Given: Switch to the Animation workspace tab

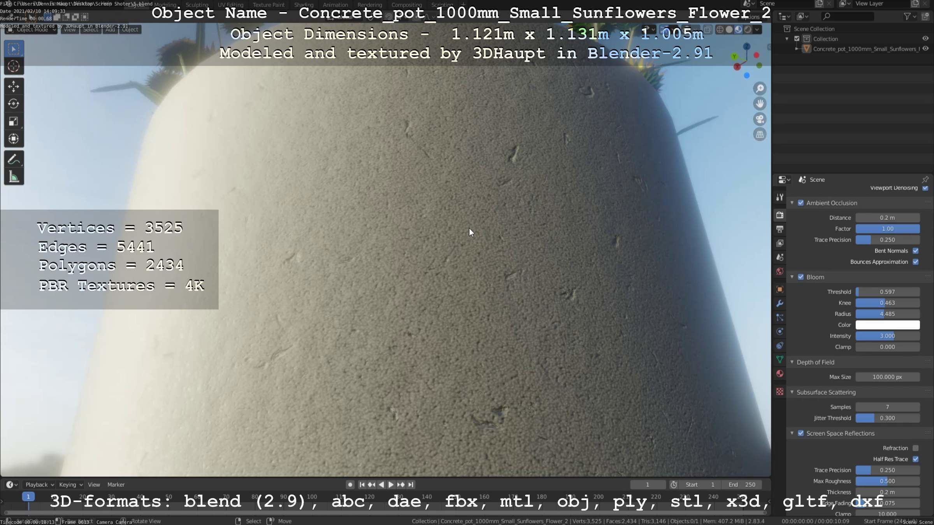Looking at the screenshot, I should pos(335,5).
